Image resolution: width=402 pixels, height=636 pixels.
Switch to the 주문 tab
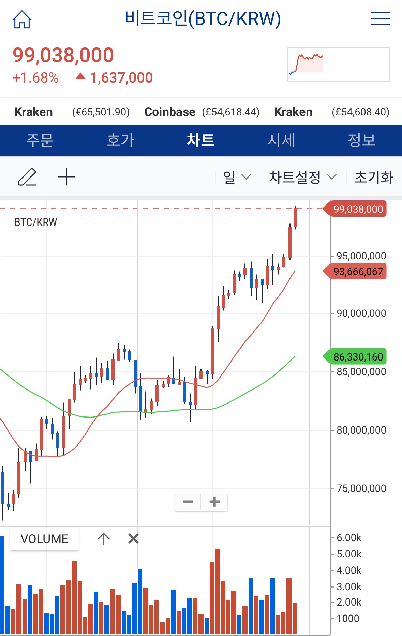[40, 140]
